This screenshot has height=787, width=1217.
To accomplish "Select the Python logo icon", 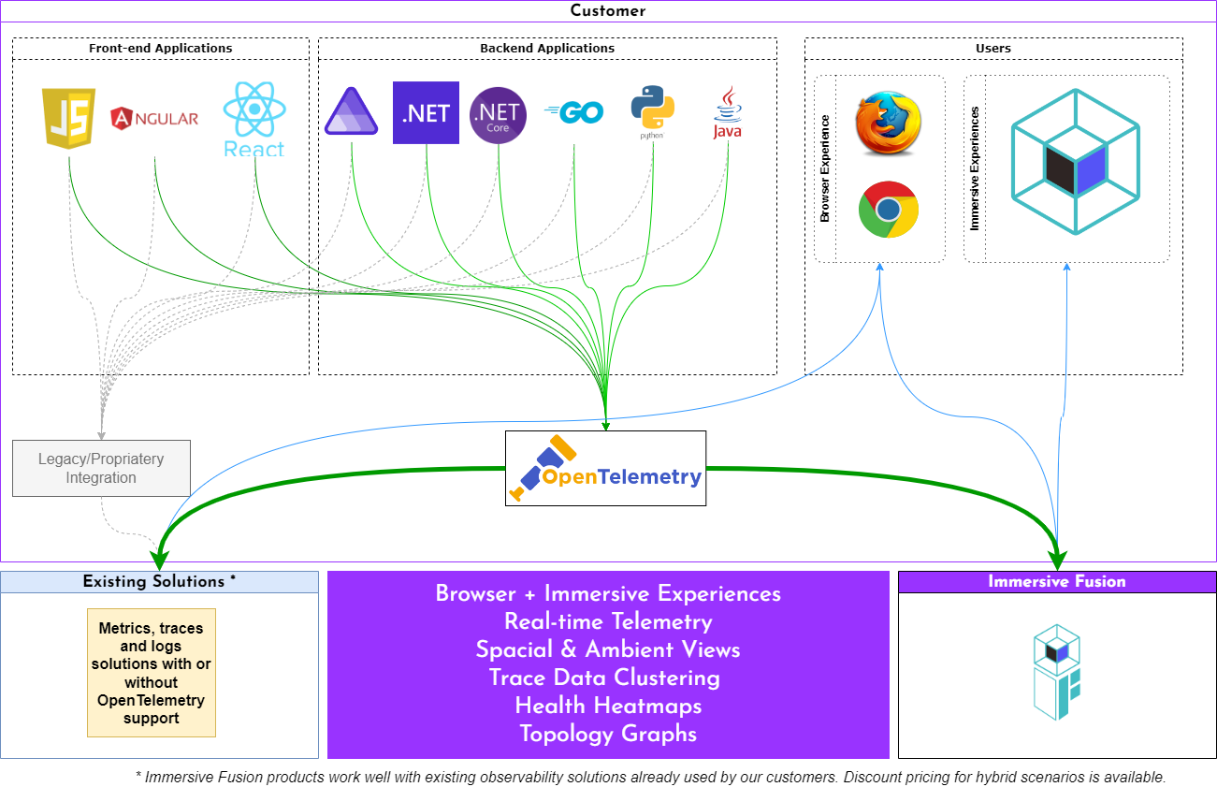I will (x=652, y=112).
